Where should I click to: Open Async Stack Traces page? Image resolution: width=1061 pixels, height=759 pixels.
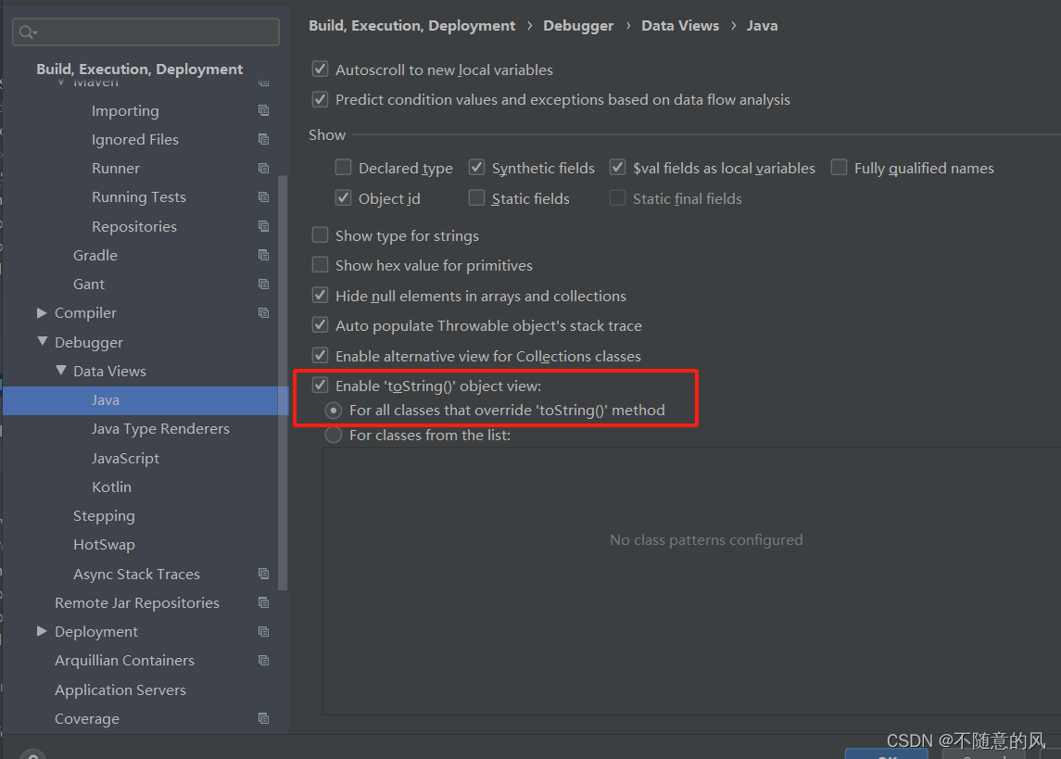137,575
